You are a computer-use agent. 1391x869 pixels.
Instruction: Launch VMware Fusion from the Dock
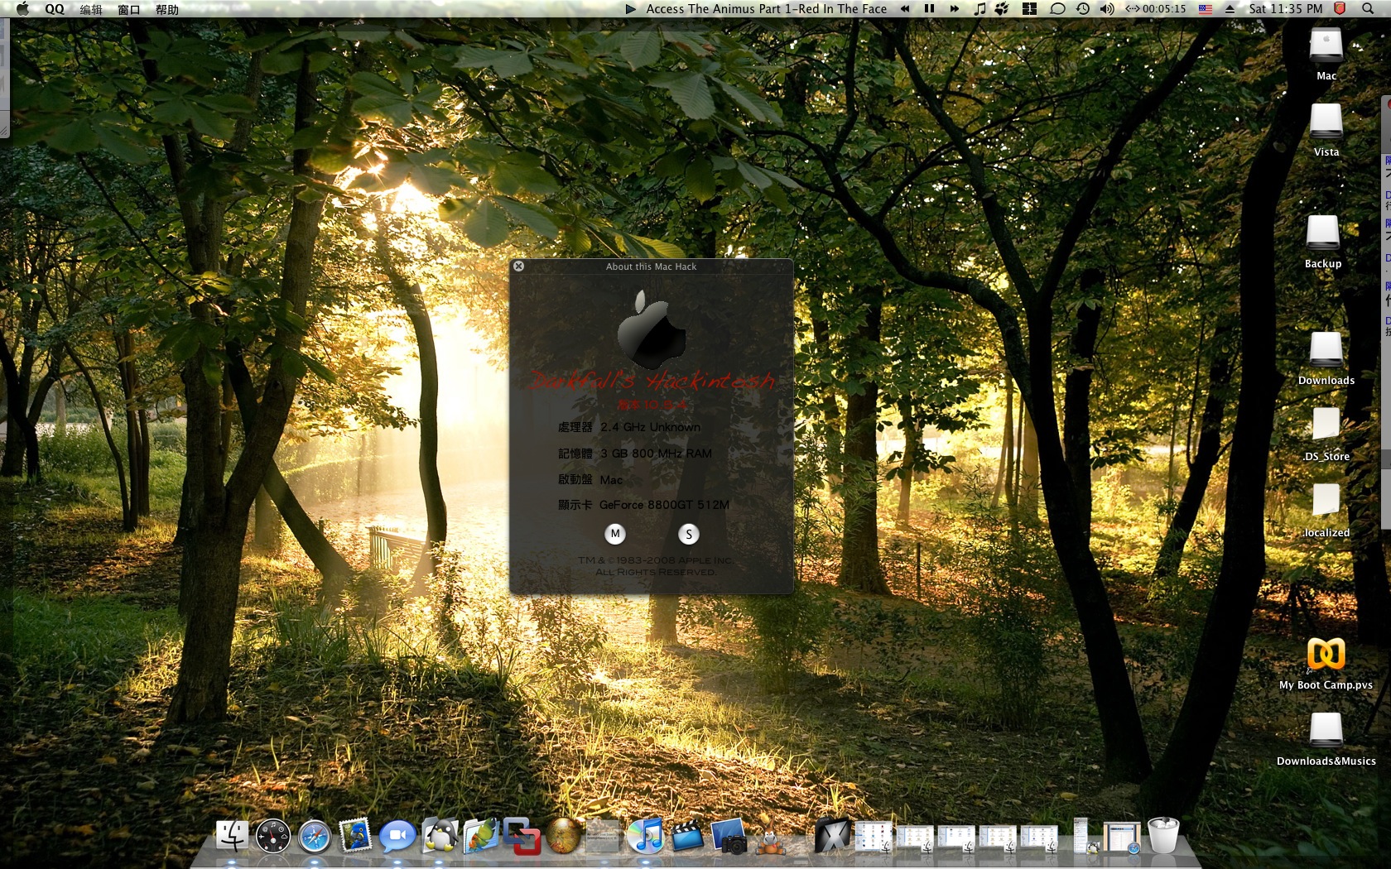tap(522, 836)
